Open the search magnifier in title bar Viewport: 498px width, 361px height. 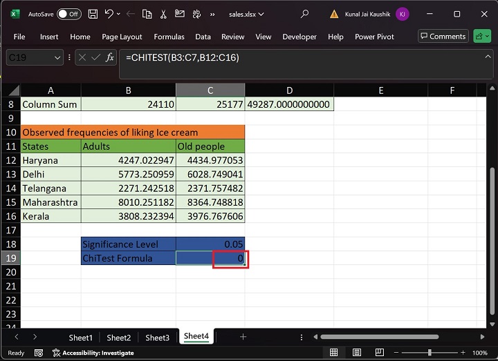(305, 14)
